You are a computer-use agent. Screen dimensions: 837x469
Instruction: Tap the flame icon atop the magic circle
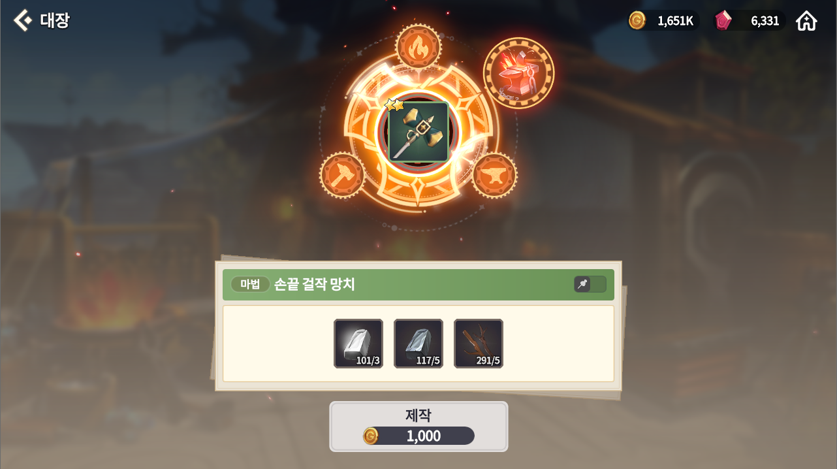418,46
